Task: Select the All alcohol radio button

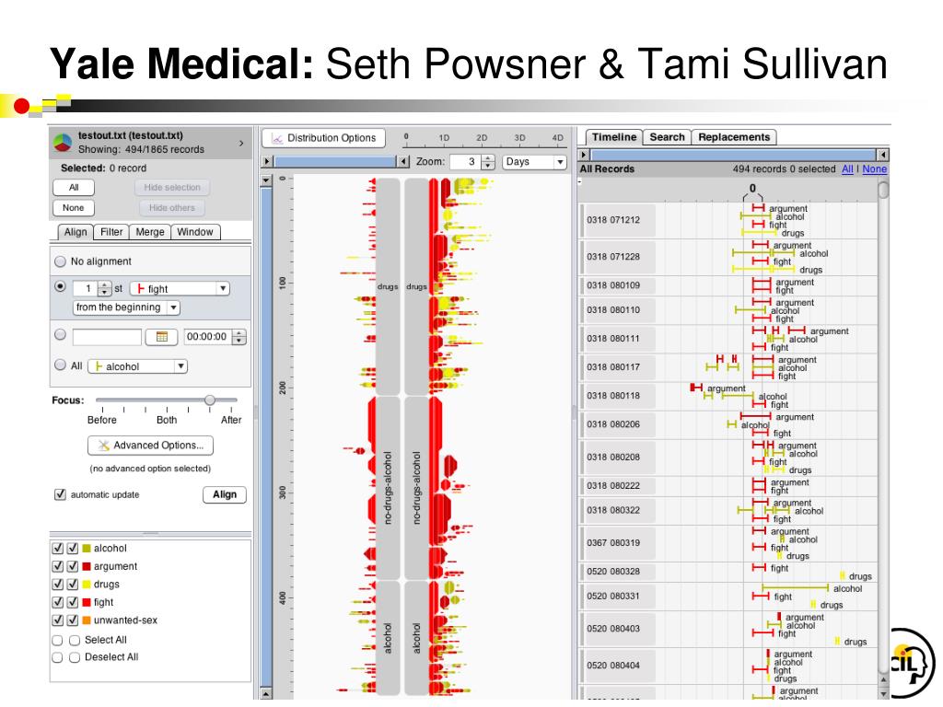Action: pos(60,365)
